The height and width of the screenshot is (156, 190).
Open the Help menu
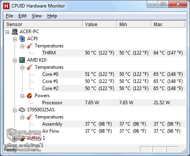(x=52, y=16)
